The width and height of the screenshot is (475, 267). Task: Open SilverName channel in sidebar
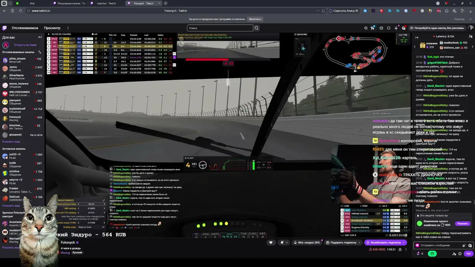pos(22,77)
